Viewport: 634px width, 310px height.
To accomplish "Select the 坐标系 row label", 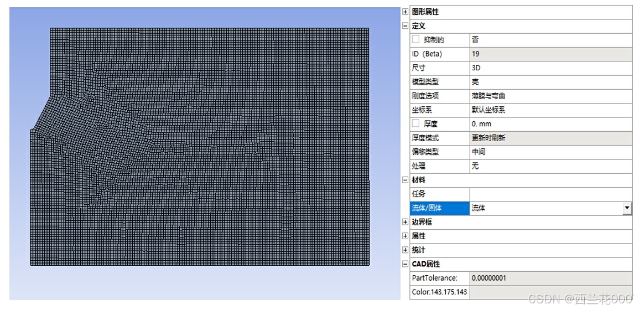I will tap(439, 110).
